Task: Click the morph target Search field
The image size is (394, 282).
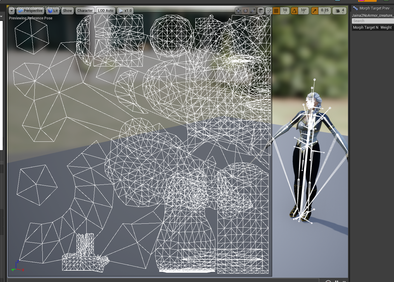Action: coord(373,21)
